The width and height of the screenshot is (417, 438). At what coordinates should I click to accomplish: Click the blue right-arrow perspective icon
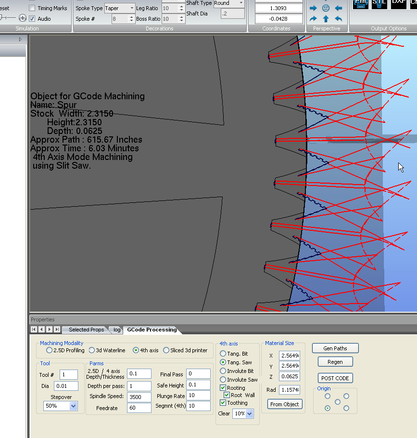[x=313, y=8]
